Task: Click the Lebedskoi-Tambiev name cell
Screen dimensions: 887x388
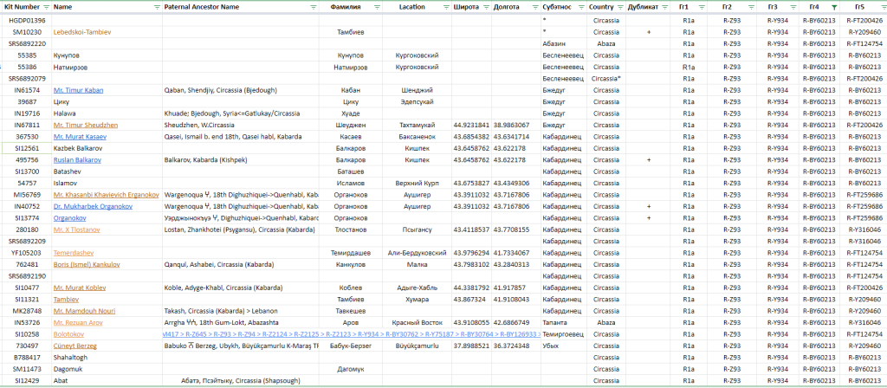Action: (x=107, y=32)
